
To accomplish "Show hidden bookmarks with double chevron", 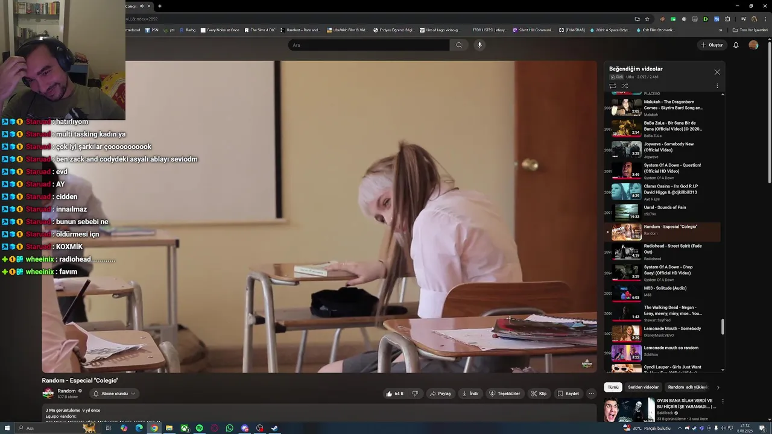I will 720,30.
